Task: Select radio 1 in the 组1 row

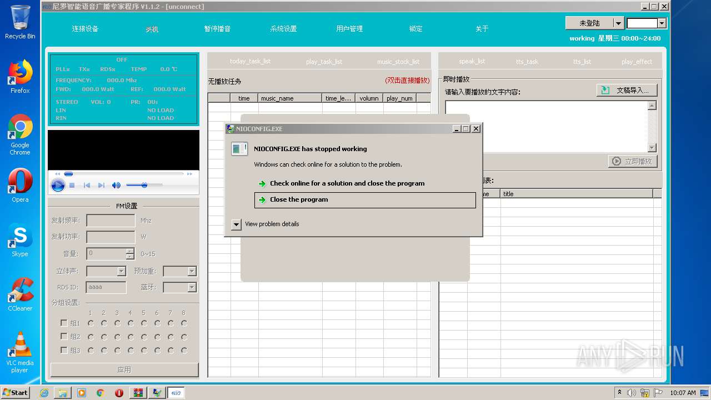Action: point(91,323)
